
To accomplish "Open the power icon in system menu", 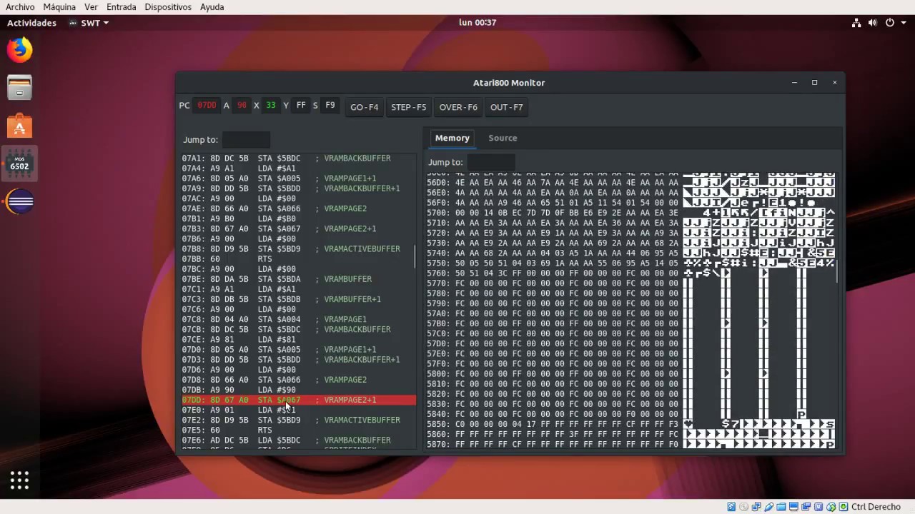I will (890, 23).
